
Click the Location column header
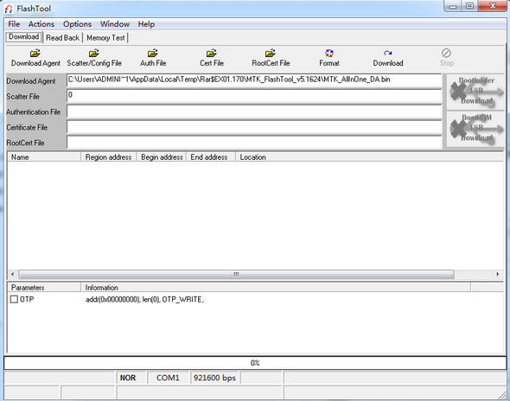369,157
